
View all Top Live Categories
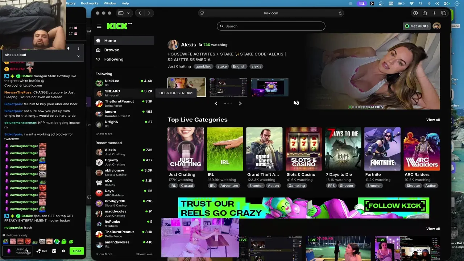tap(433, 120)
